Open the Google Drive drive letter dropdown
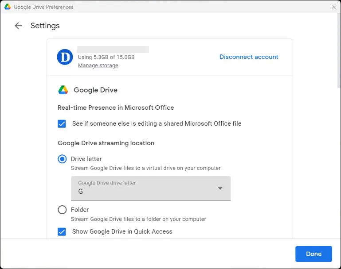The width and height of the screenshot is (341, 269). click(150, 188)
